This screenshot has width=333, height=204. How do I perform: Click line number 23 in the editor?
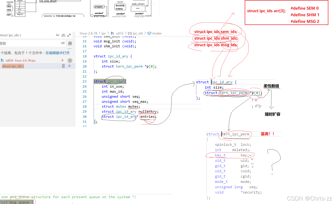84,81
